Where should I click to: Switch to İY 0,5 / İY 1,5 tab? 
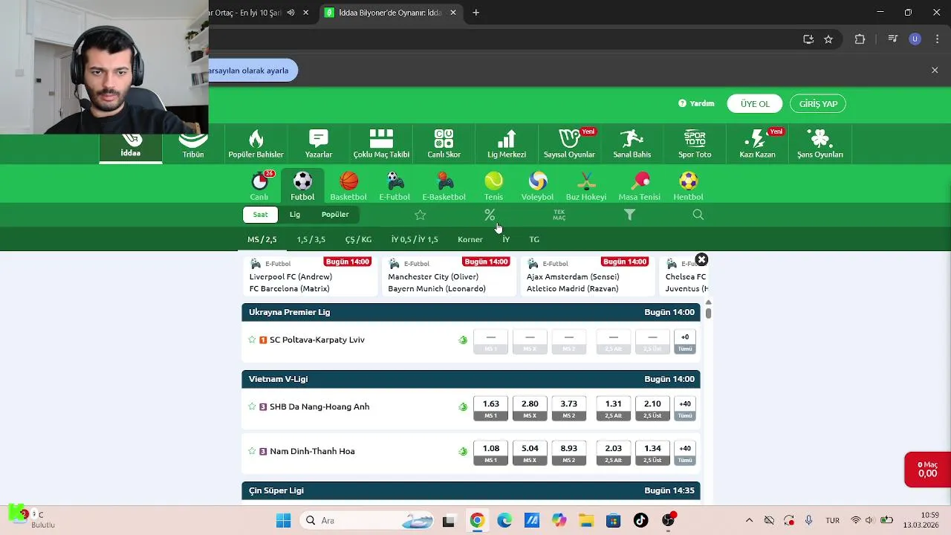pos(415,239)
